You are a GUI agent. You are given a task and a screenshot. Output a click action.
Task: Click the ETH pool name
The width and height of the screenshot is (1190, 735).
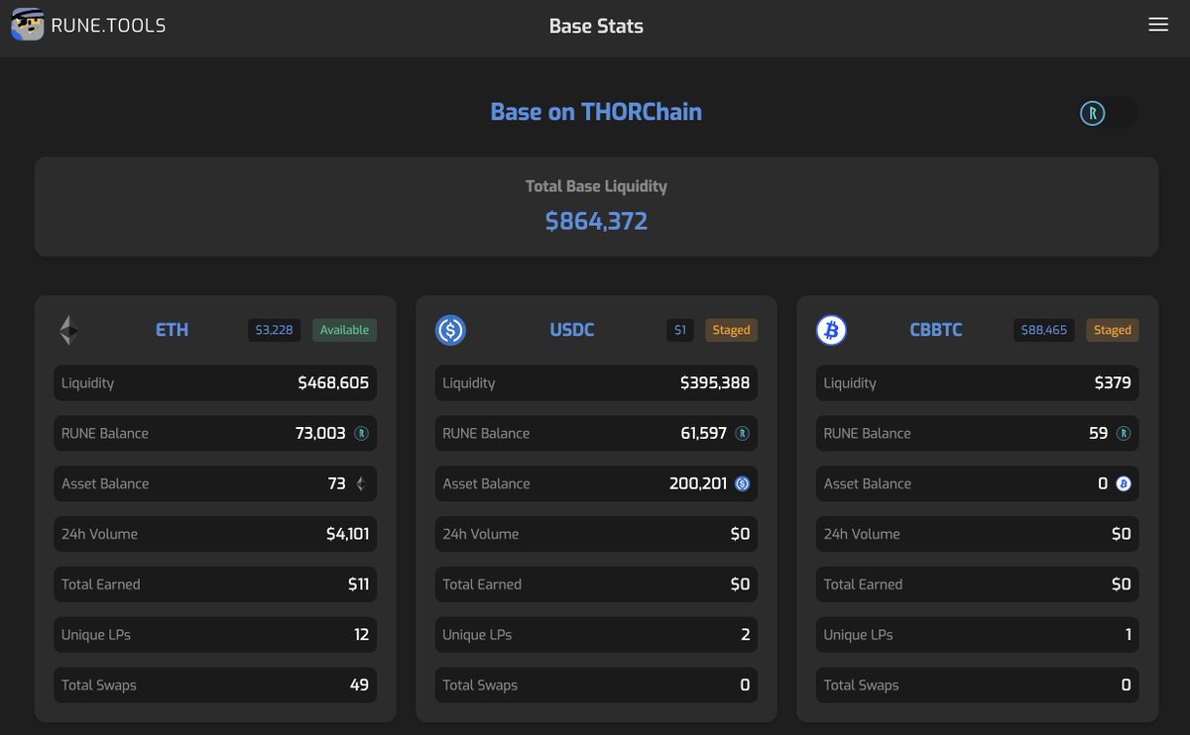pyautogui.click(x=172, y=330)
